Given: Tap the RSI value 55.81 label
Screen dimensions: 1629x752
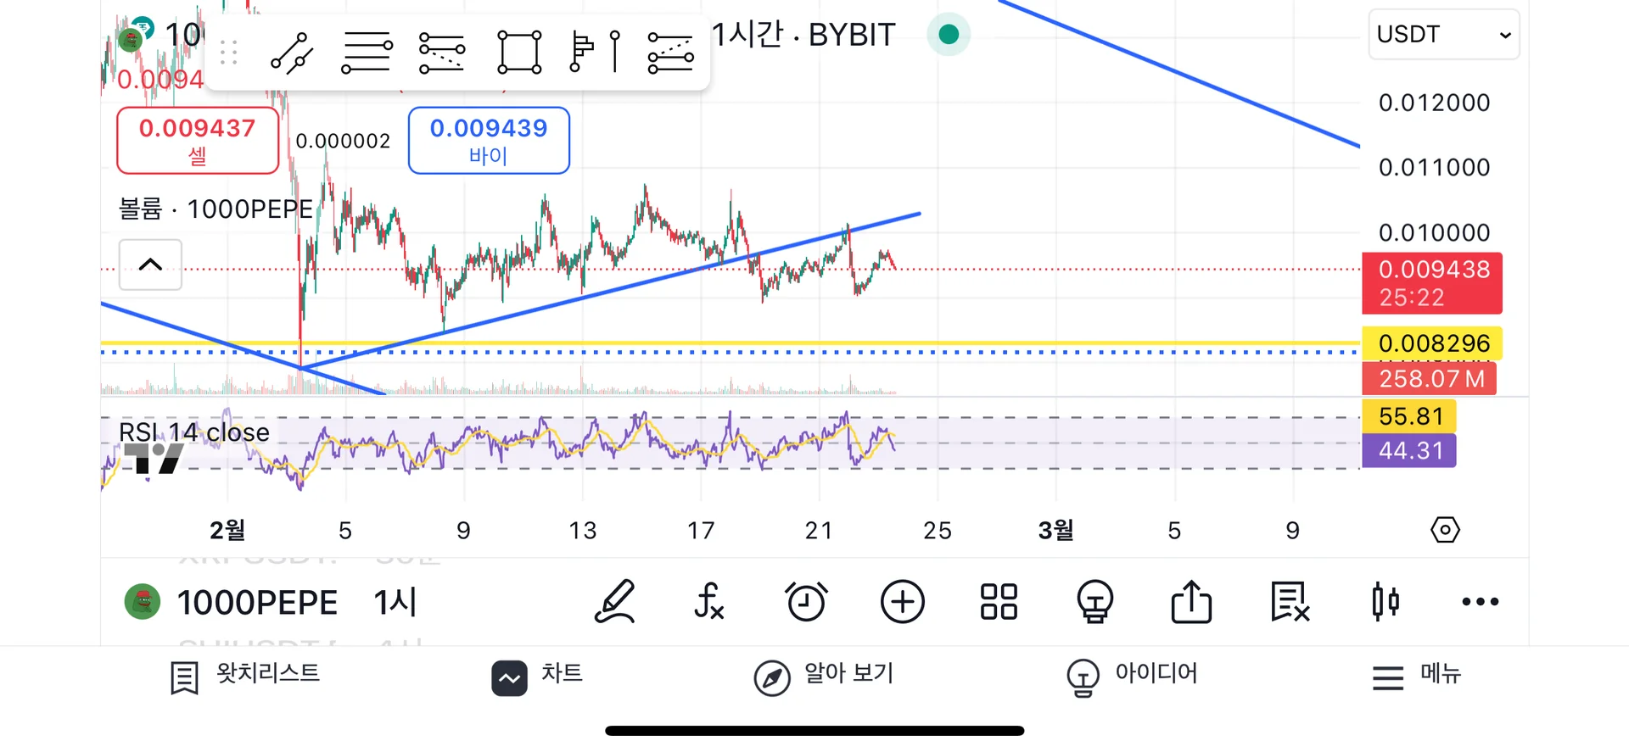Looking at the screenshot, I should 1409,416.
